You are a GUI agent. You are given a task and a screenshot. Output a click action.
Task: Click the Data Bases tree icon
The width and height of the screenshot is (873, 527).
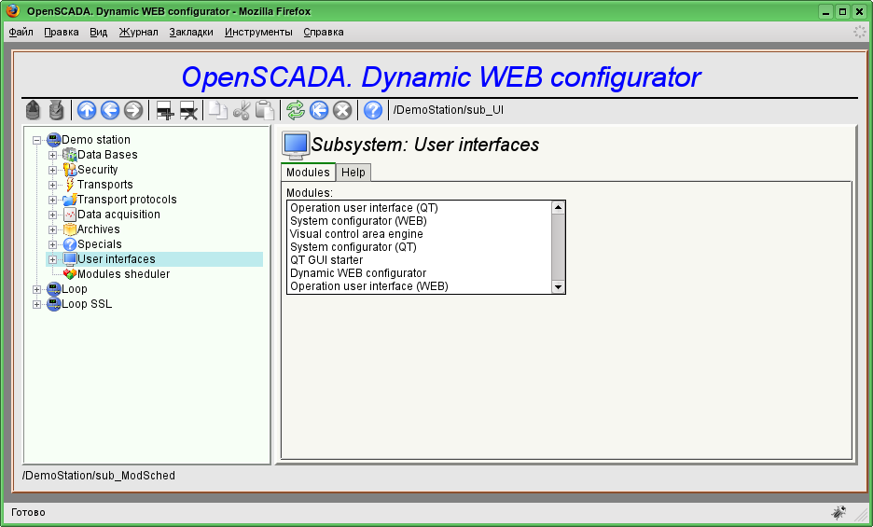coord(70,154)
